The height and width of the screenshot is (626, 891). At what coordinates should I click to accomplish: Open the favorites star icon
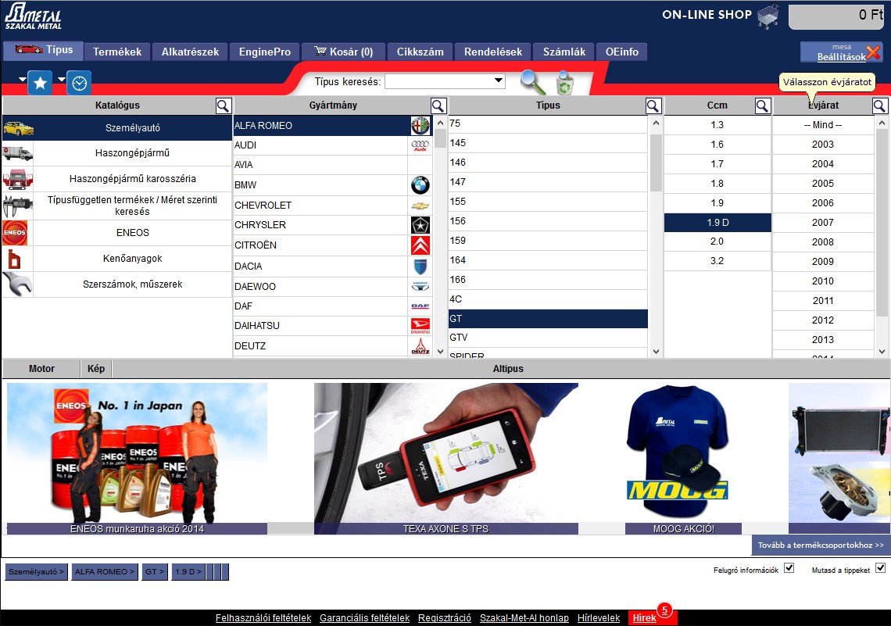40,83
